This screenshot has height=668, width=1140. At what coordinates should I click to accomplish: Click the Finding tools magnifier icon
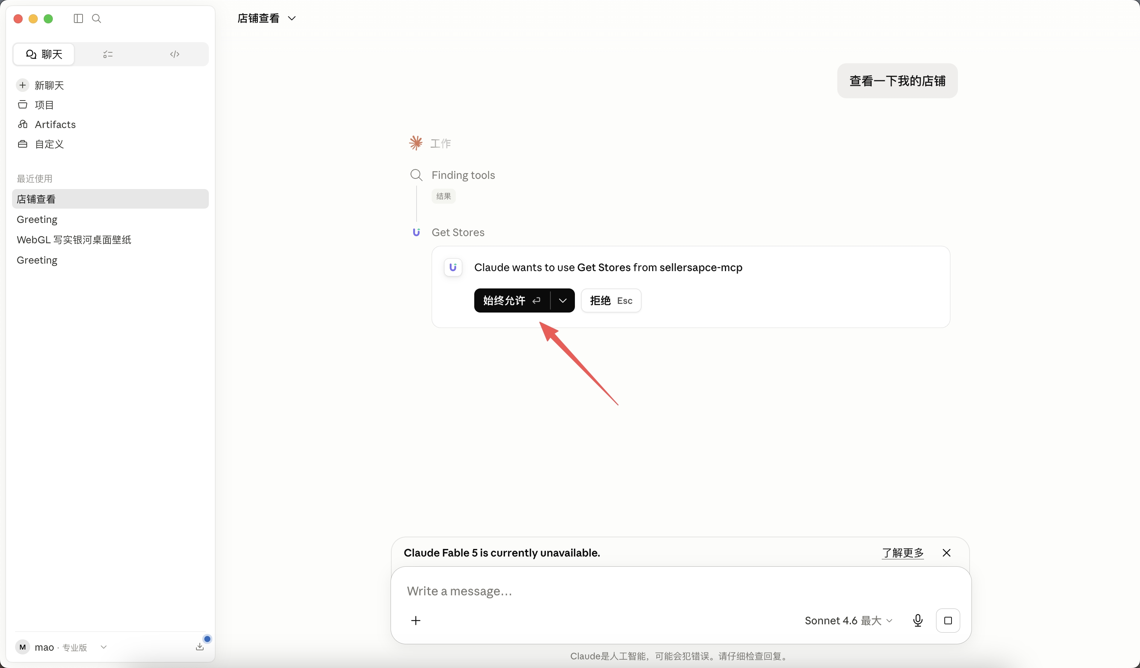pyautogui.click(x=416, y=175)
